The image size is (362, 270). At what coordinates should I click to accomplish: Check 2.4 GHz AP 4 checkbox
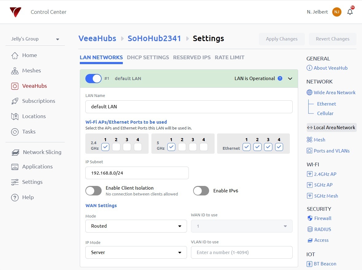(138, 147)
